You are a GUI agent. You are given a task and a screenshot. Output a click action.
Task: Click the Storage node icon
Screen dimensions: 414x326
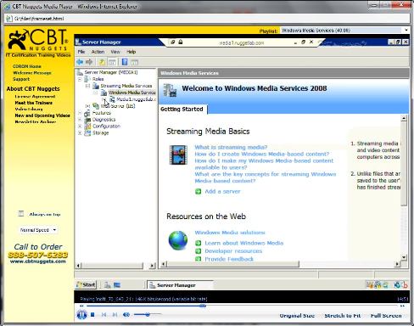click(x=87, y=132)
